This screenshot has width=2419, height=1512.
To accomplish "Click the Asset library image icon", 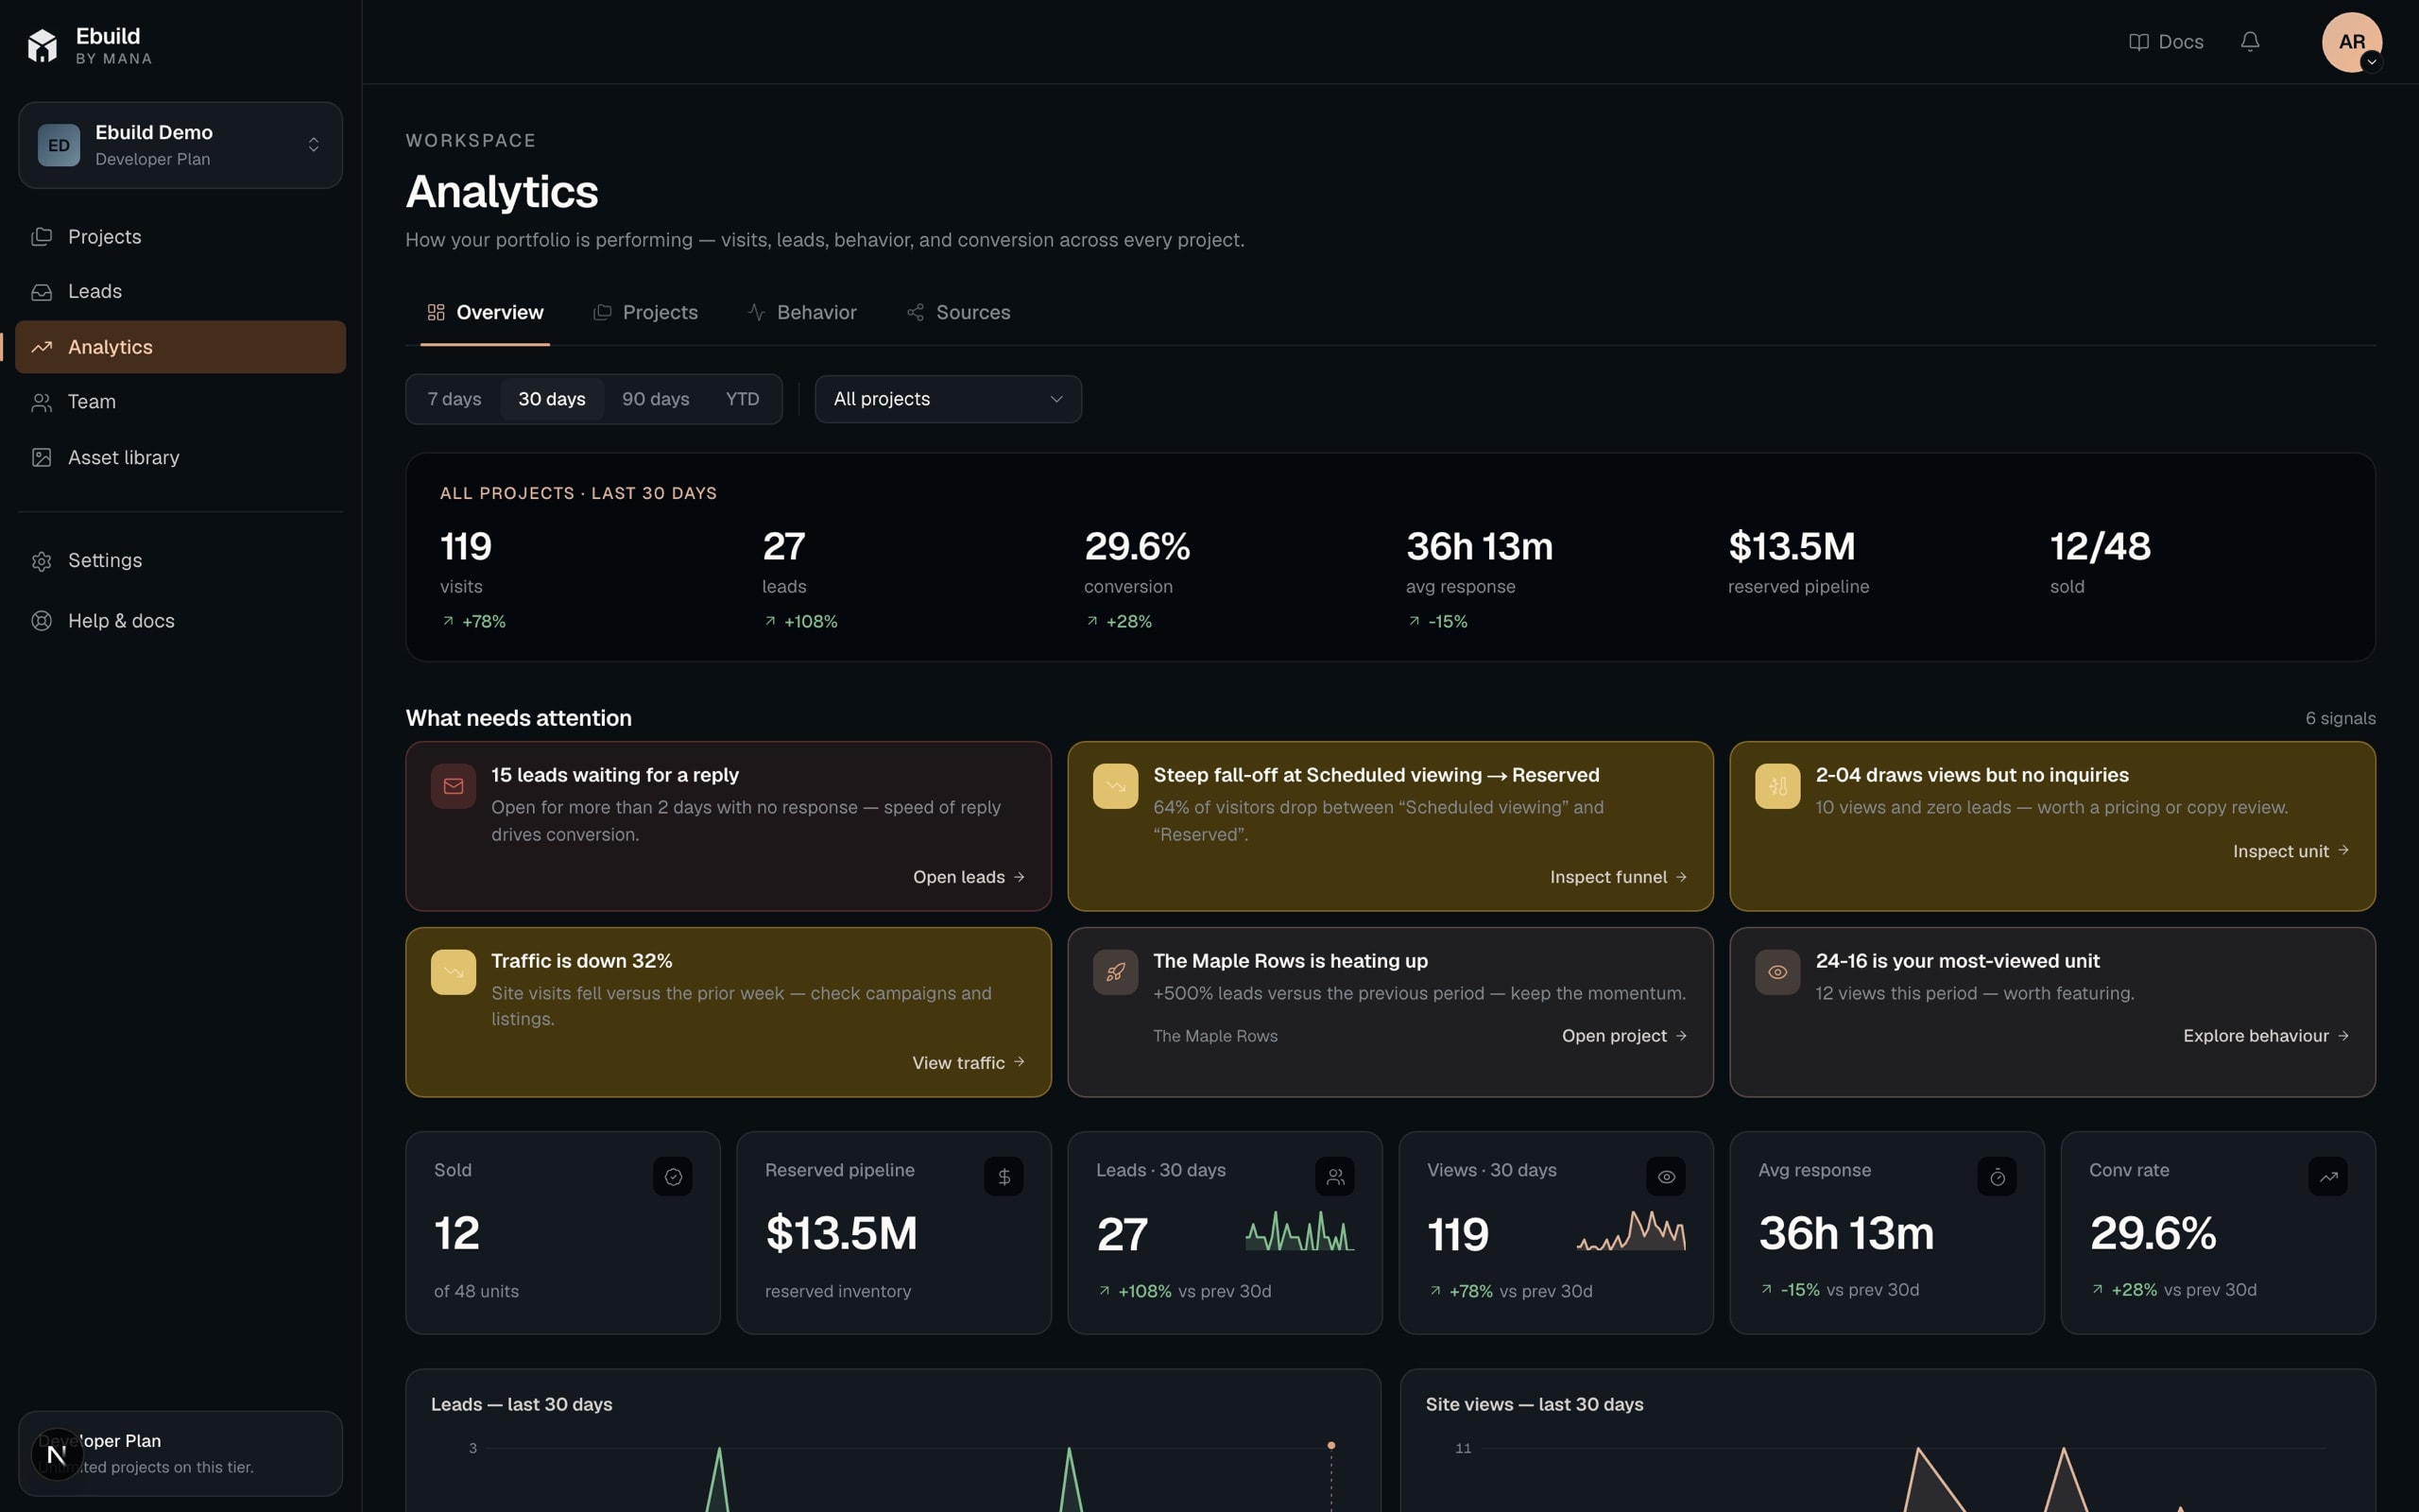I will point(41,458).
